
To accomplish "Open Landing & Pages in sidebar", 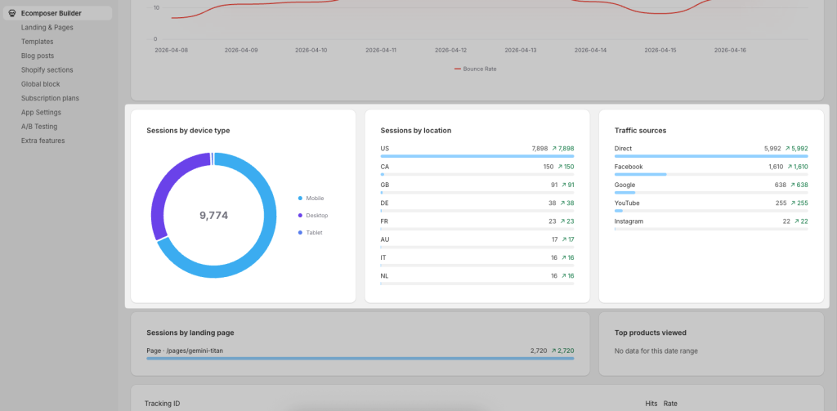I will [47, 28].
